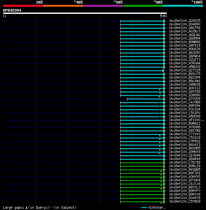
Task: Select the UniRef100_Q6PW04 hit name
Action: (185, 56)
